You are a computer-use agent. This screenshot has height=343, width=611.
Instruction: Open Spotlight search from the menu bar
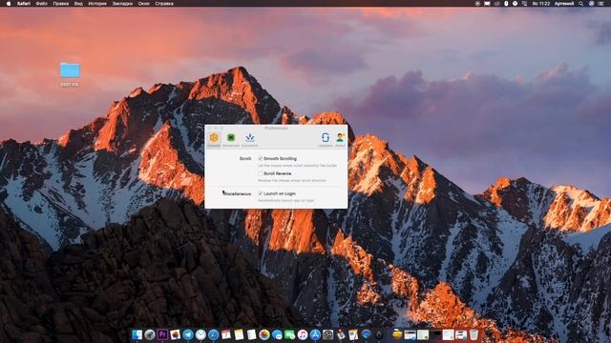(581, 4)
